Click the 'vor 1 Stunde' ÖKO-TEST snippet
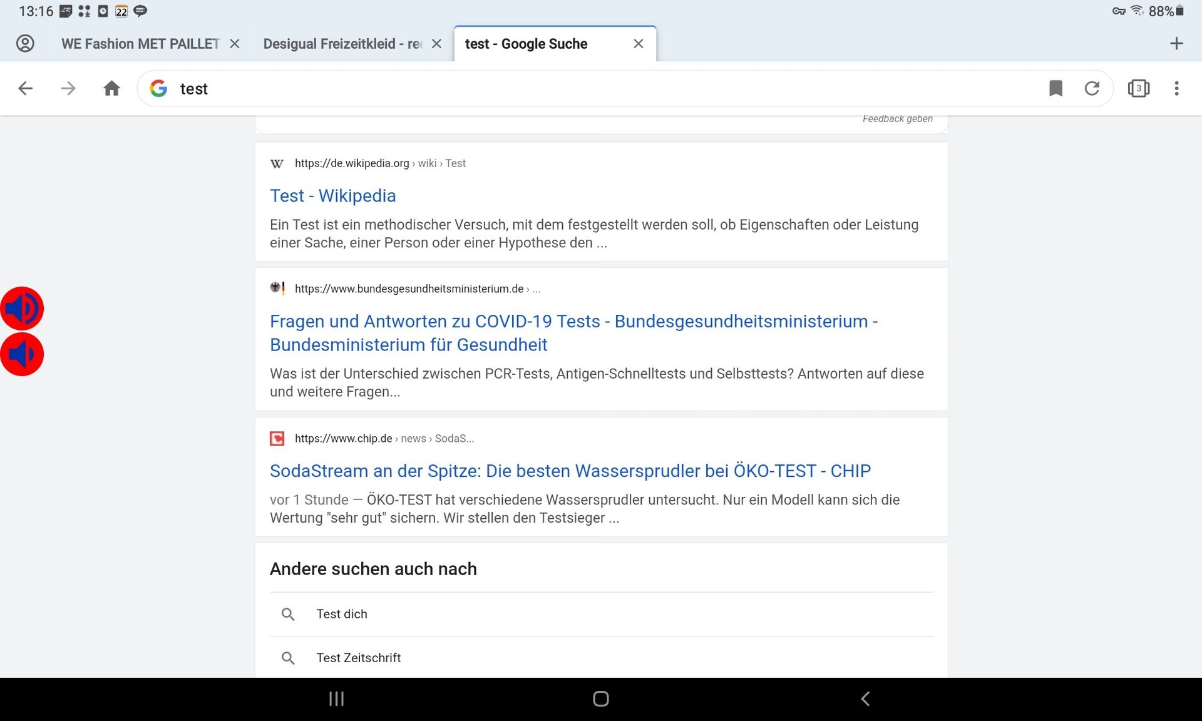The image size is (1202, 721). tap(585, 509)
